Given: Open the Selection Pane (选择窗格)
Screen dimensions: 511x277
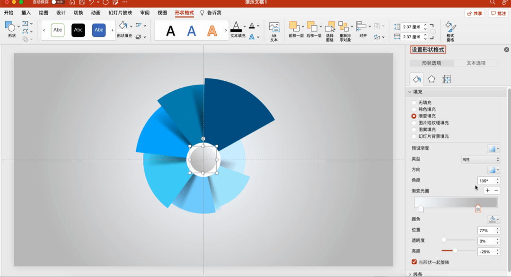Looking at the screenshot, I should 330,27.
